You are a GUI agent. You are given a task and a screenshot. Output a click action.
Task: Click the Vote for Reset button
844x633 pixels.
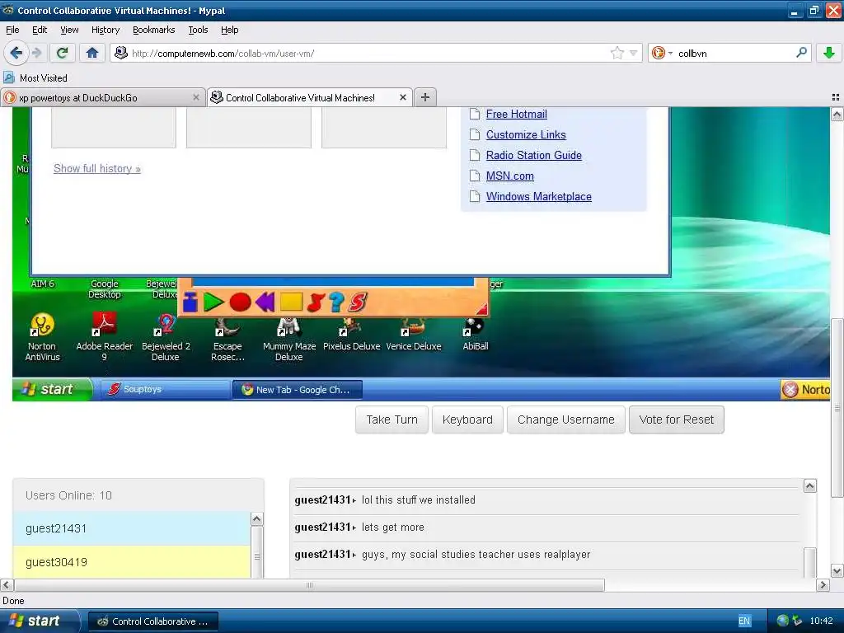point(676,420)
